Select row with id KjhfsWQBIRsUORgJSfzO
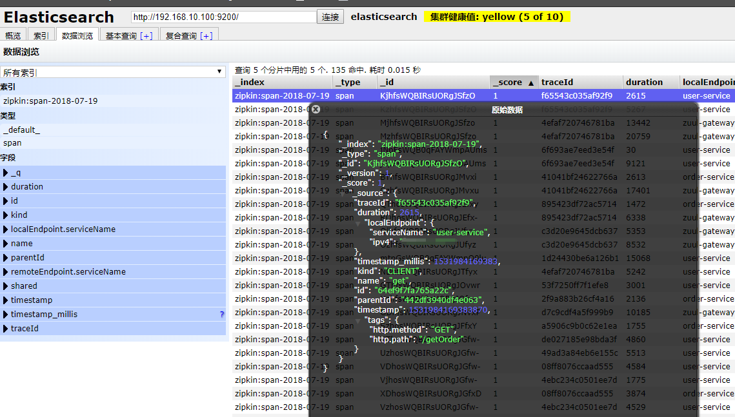 coord(484,95)
